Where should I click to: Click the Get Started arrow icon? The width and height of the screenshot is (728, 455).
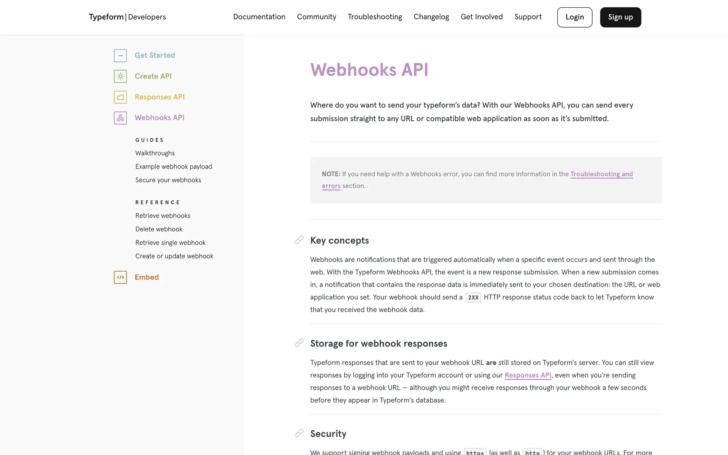point(120,56)
